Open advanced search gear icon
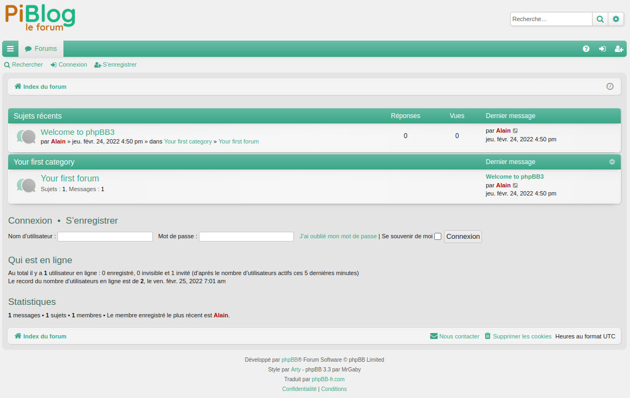 pos(616,19)
